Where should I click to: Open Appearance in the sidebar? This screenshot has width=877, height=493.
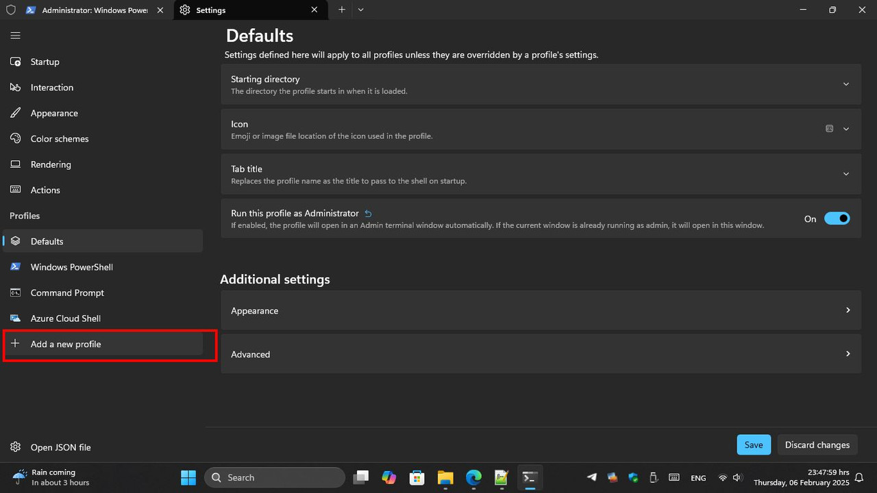pyautogui.click(x=103, y=113)
